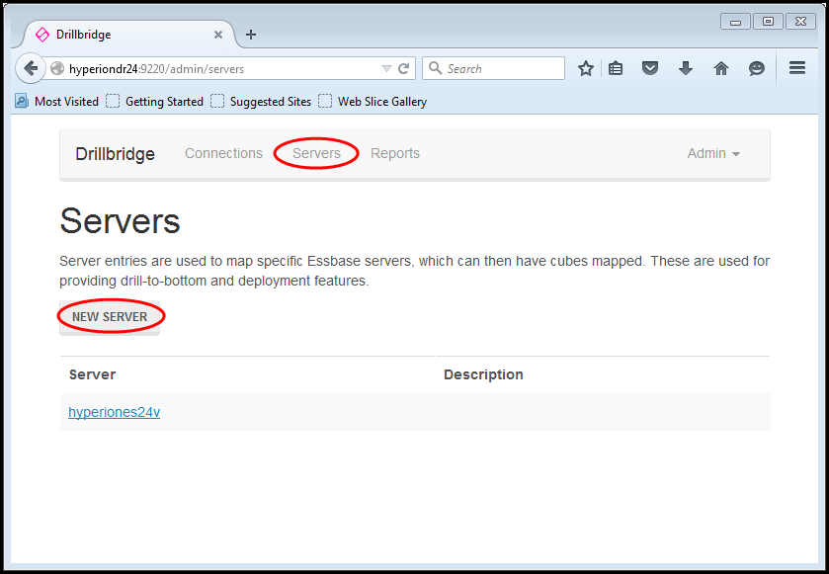Open the Reports nav item
This screenshot has width=829, height=574.
pyautogui.click(x=395, y=153)
